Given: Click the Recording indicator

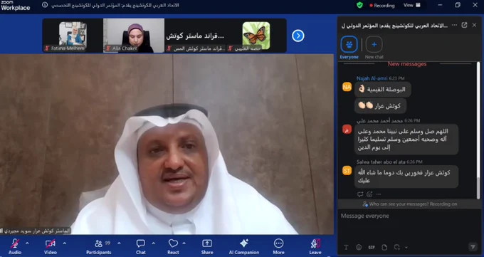Looking at the screenshot, I should 382,5.
